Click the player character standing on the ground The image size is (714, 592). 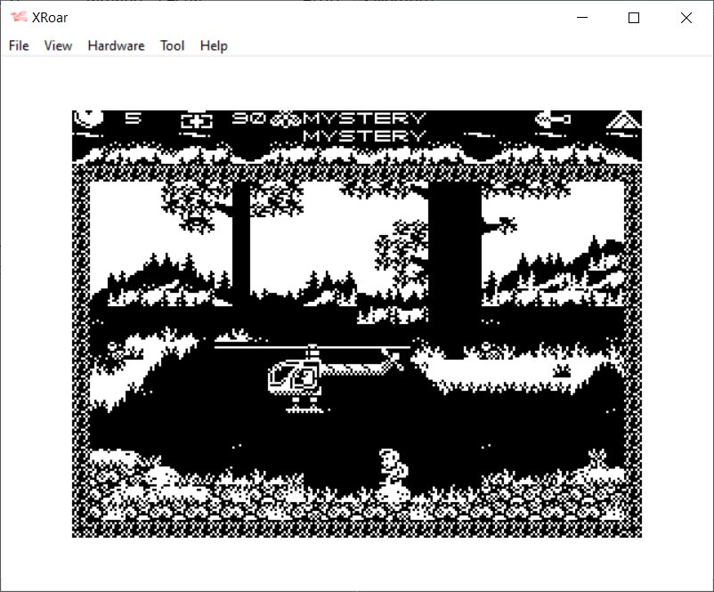coord(391,471)
